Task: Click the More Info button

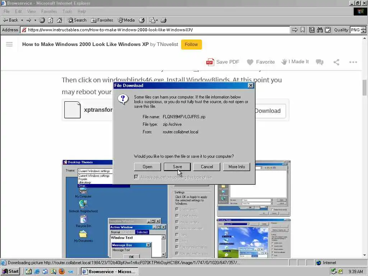Action: (x=236, y=167)
